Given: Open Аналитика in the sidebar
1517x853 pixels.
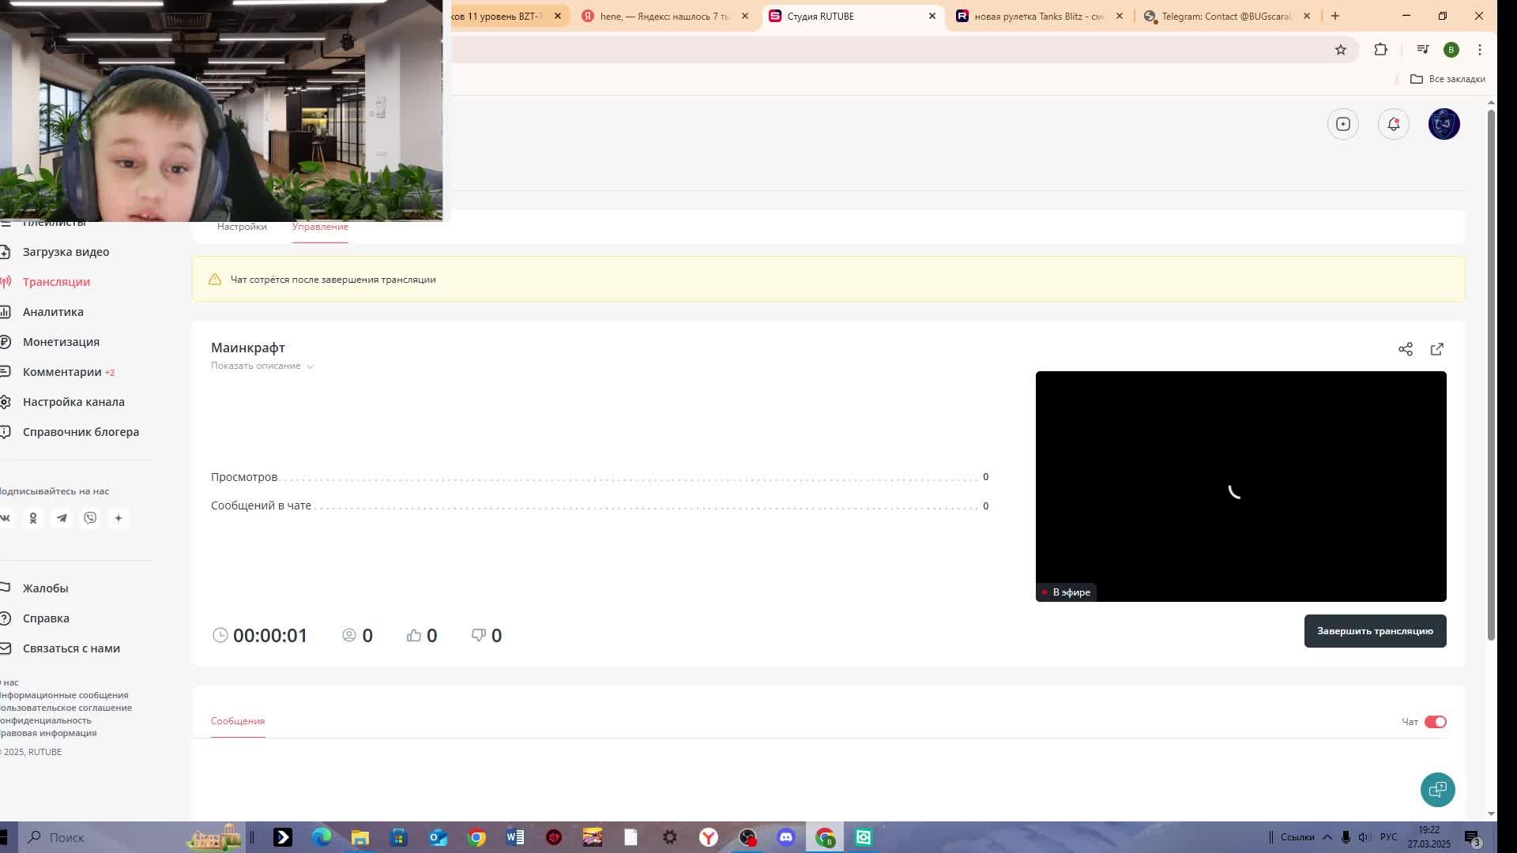Looking at the screenshot, I should click(53, 312).
